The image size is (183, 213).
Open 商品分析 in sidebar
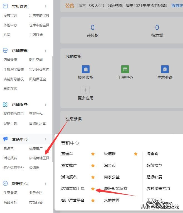click(10, 202)
